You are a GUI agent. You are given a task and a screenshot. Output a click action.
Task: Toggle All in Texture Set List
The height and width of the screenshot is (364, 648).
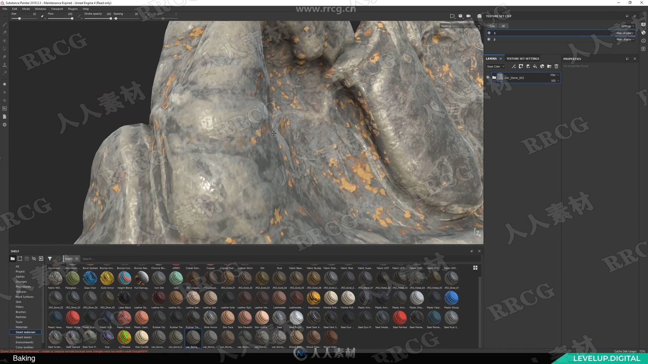(x=503, y=26)
